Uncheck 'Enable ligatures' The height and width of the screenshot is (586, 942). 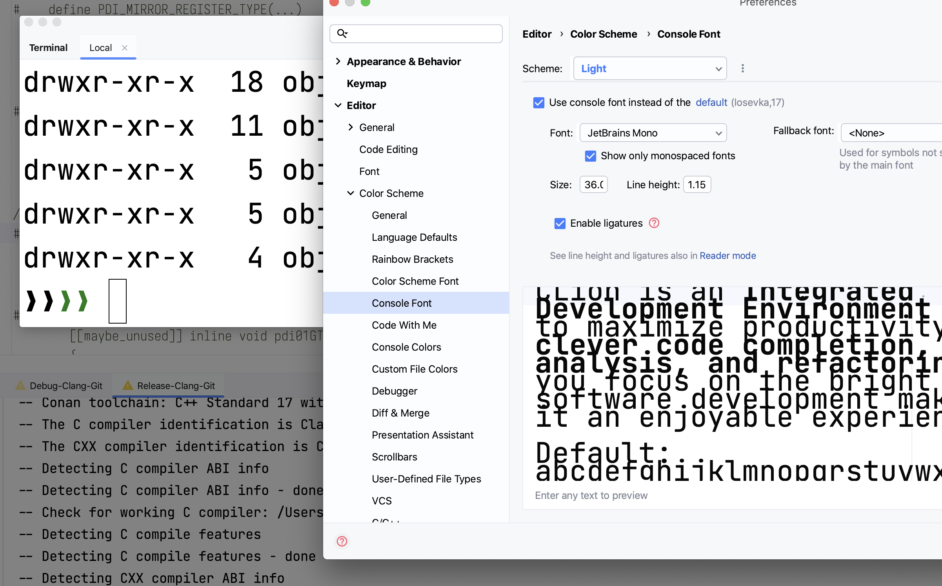tap(560, 223)
